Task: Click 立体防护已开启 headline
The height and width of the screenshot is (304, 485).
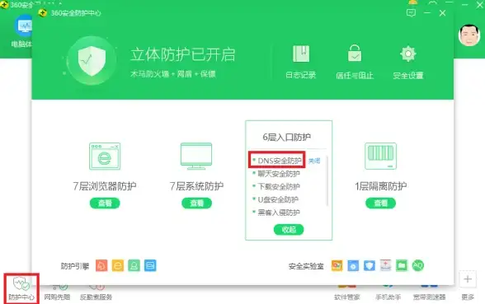Action: coord(182,54)
